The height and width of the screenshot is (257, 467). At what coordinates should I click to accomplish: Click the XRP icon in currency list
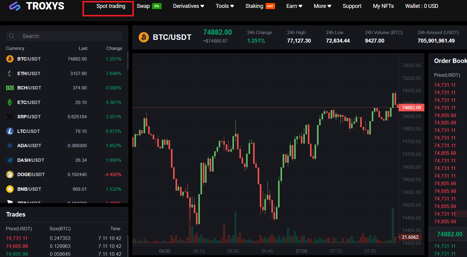tap(10, 116)
